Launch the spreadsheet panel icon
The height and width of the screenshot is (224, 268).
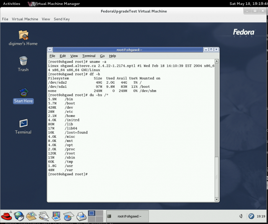point(68,216)
